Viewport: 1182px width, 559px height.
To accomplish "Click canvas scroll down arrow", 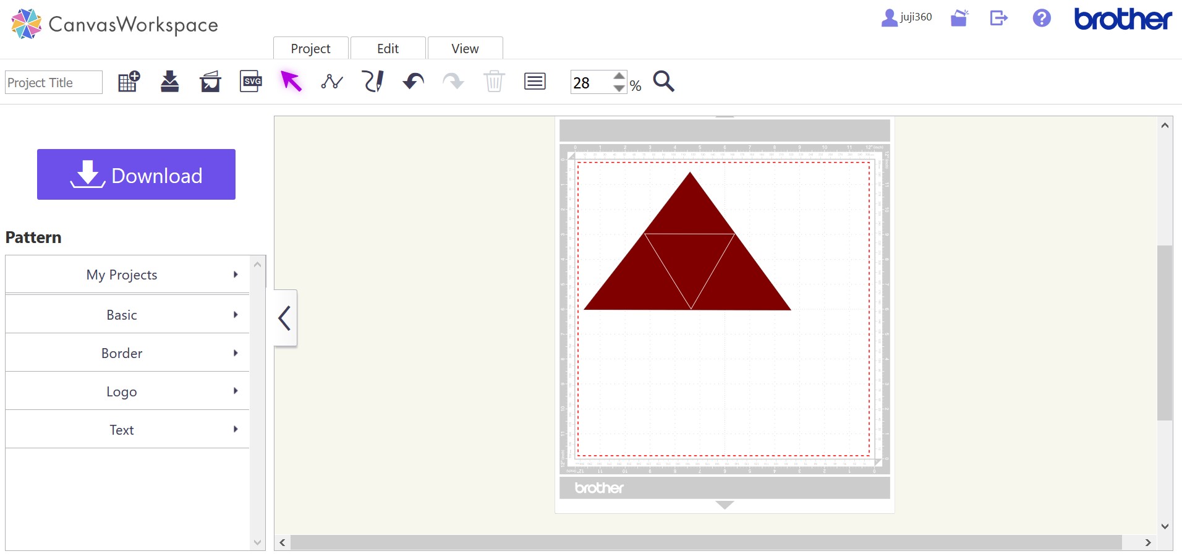I will (1165, 526).
